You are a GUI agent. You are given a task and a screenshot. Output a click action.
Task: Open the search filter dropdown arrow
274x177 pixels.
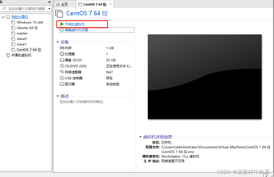pos(49,8)
